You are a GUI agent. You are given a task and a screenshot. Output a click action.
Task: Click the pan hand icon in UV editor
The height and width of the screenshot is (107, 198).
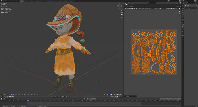(x=180, y=13)
